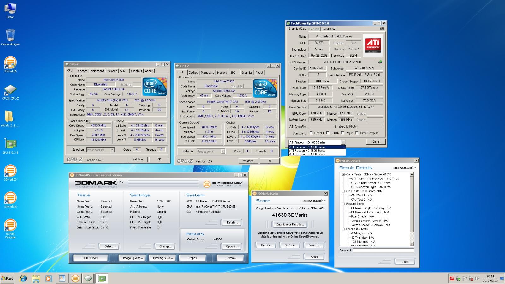Open Processor #1 dropdown in left CPU-Z
The width and height of the screenshot is (505, 284).
112,150
